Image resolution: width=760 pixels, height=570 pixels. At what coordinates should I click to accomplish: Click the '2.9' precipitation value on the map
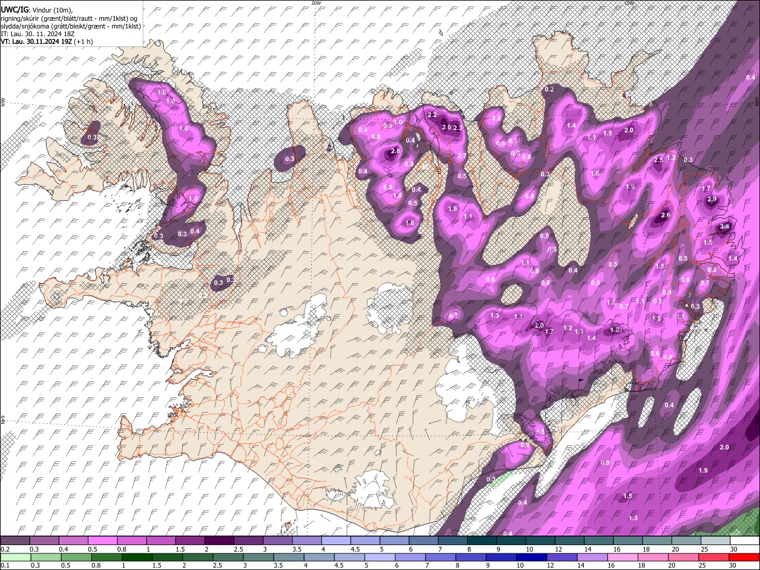click(712, 199)
